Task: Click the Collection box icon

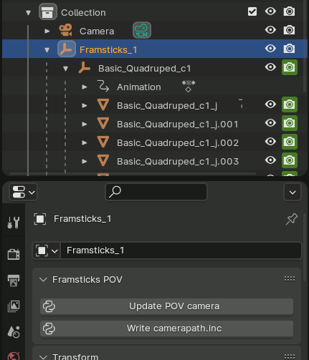Action: (48, 11)
